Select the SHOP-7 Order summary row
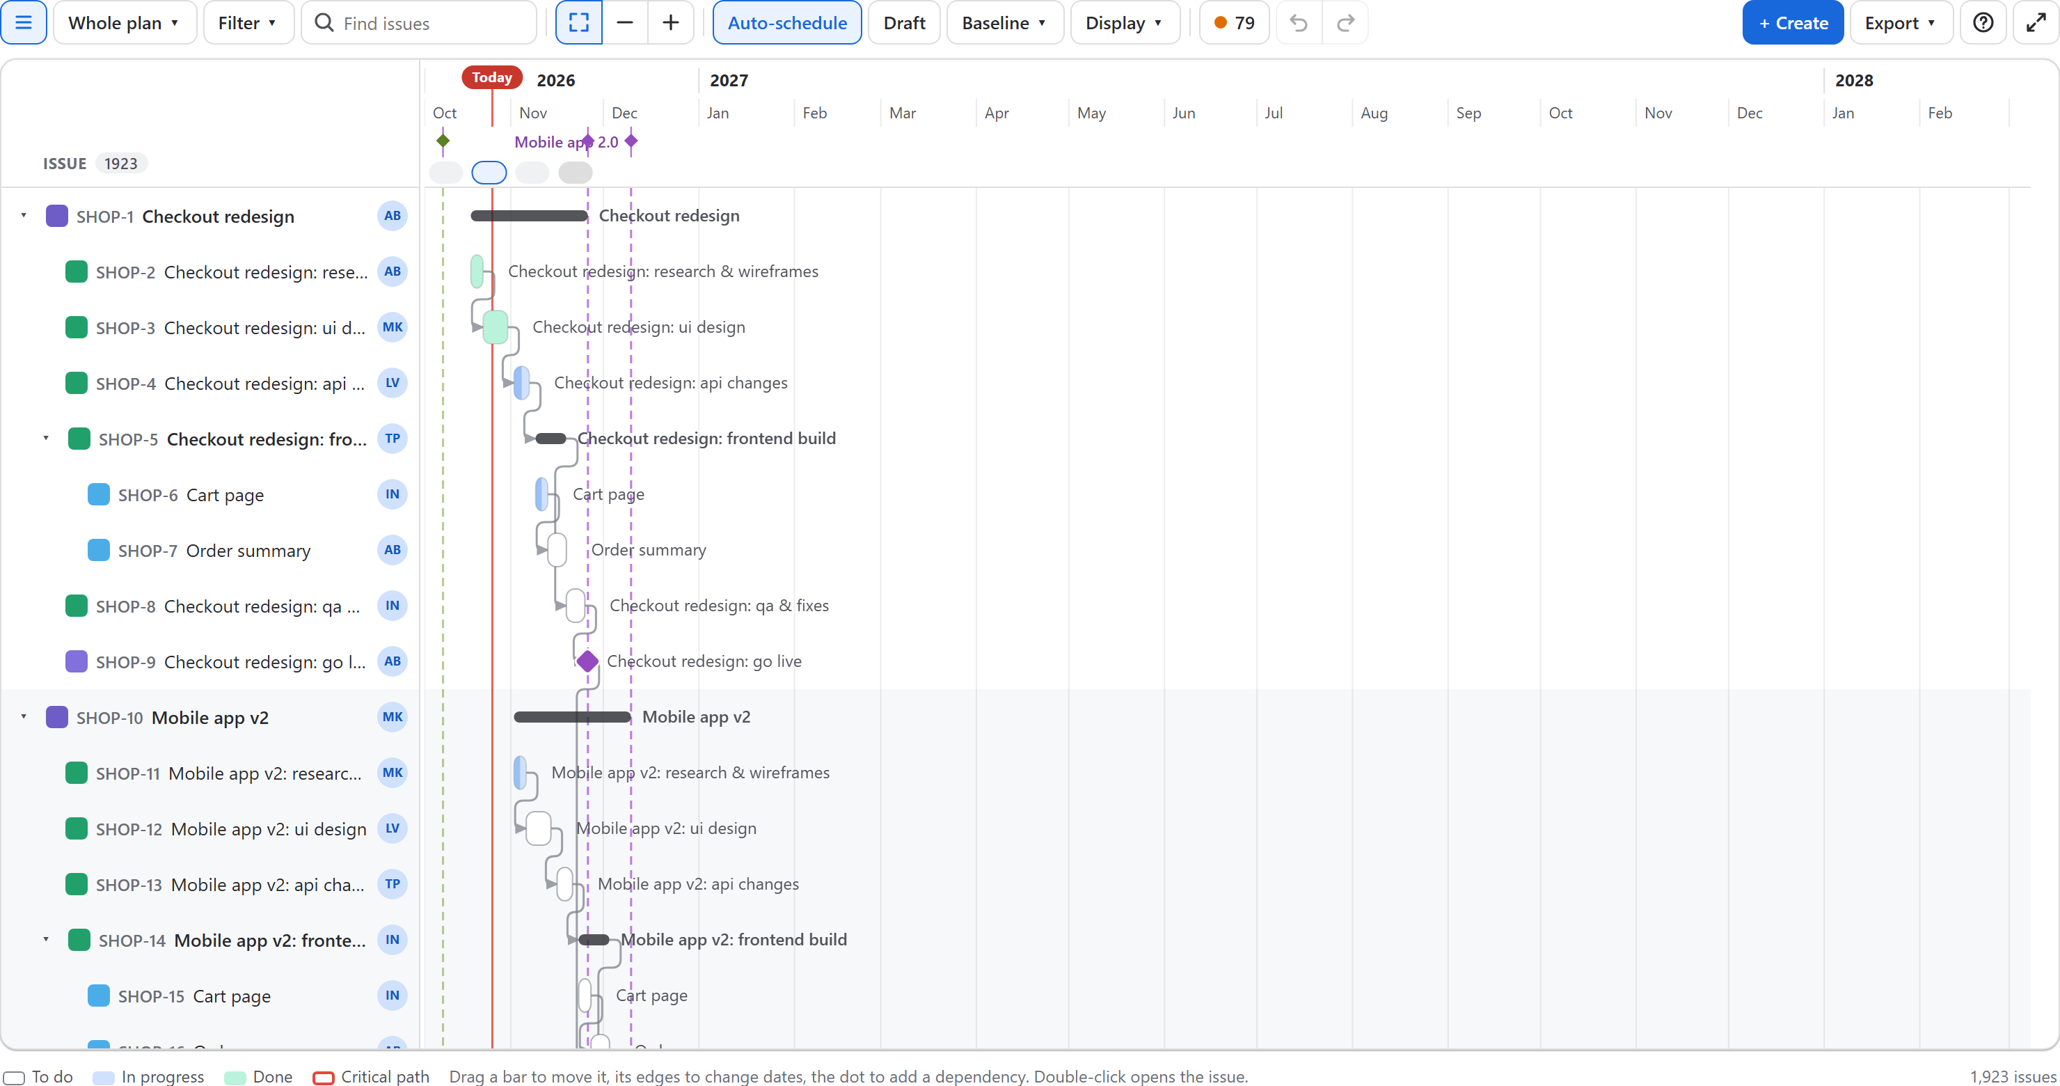 click(209, 550)
